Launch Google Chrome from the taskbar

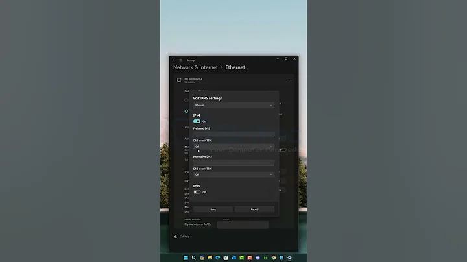274,258
